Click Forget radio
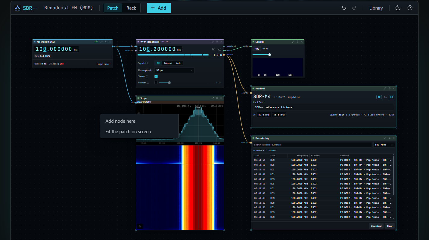This screenshot has width=429, height=240. pos(103,64)
